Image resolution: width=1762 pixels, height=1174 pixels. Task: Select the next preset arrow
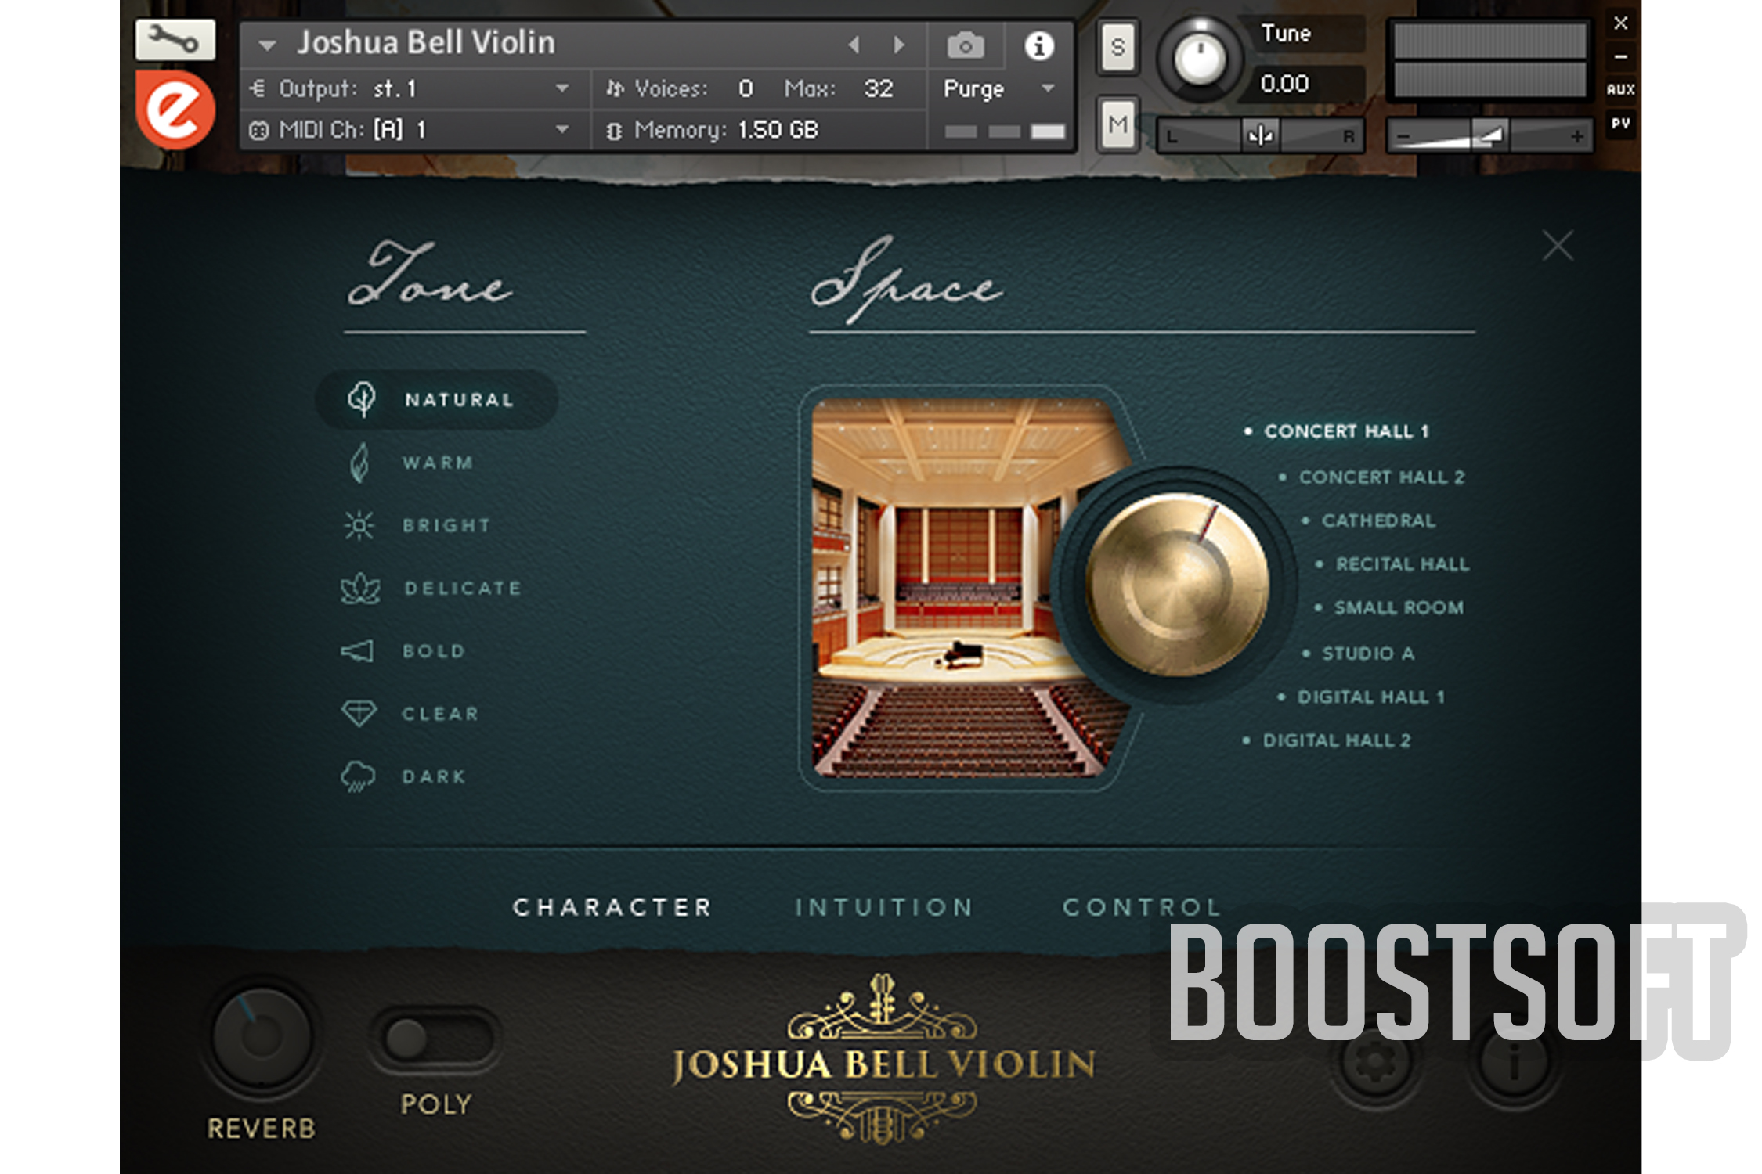pos(899,45)
